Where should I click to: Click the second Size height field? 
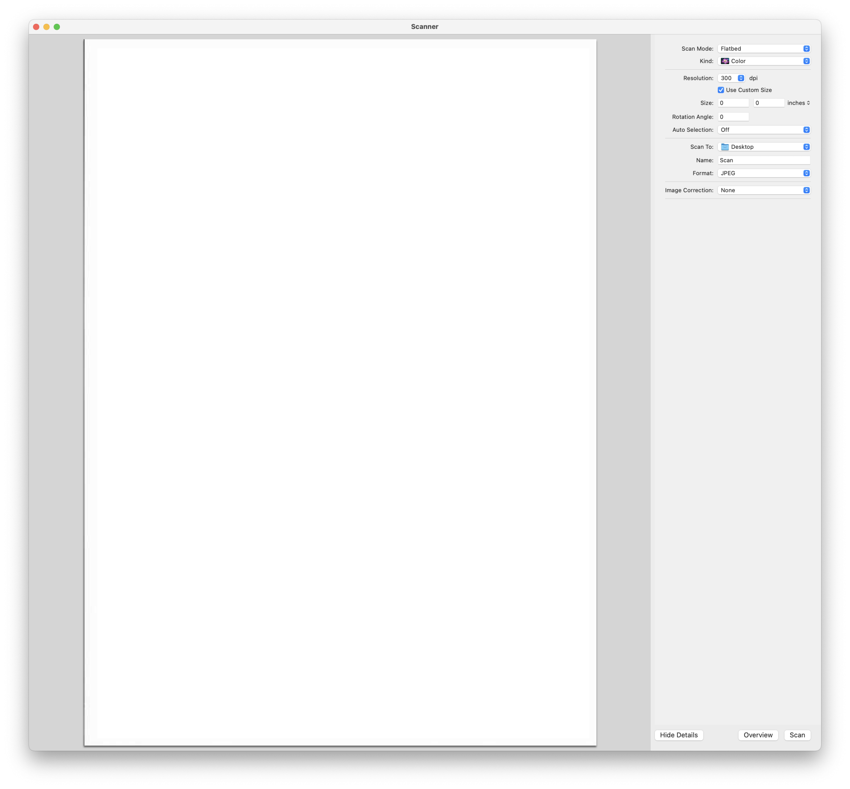pos(768,103)
